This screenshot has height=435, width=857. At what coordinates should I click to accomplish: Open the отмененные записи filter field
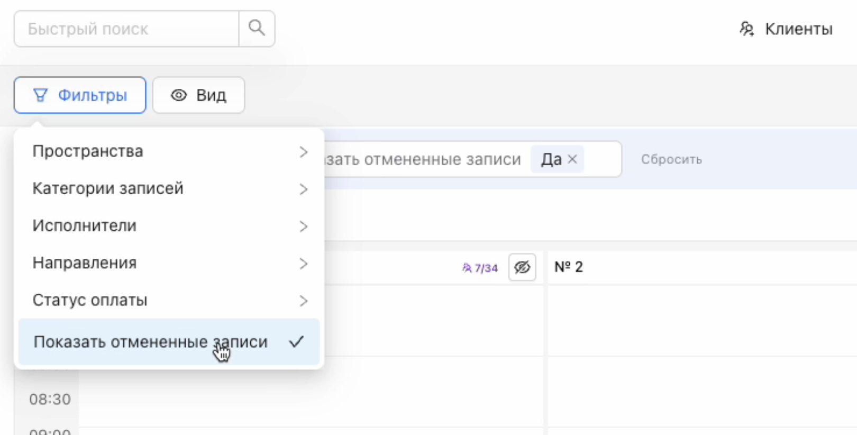tap(423, 159)
